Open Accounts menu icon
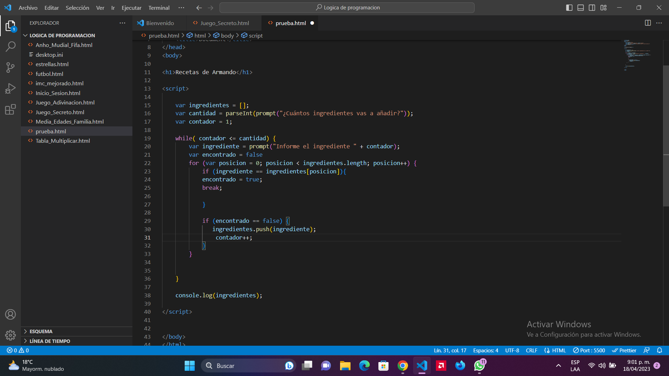Screen dimensions: 669x376 coord(10,314)
